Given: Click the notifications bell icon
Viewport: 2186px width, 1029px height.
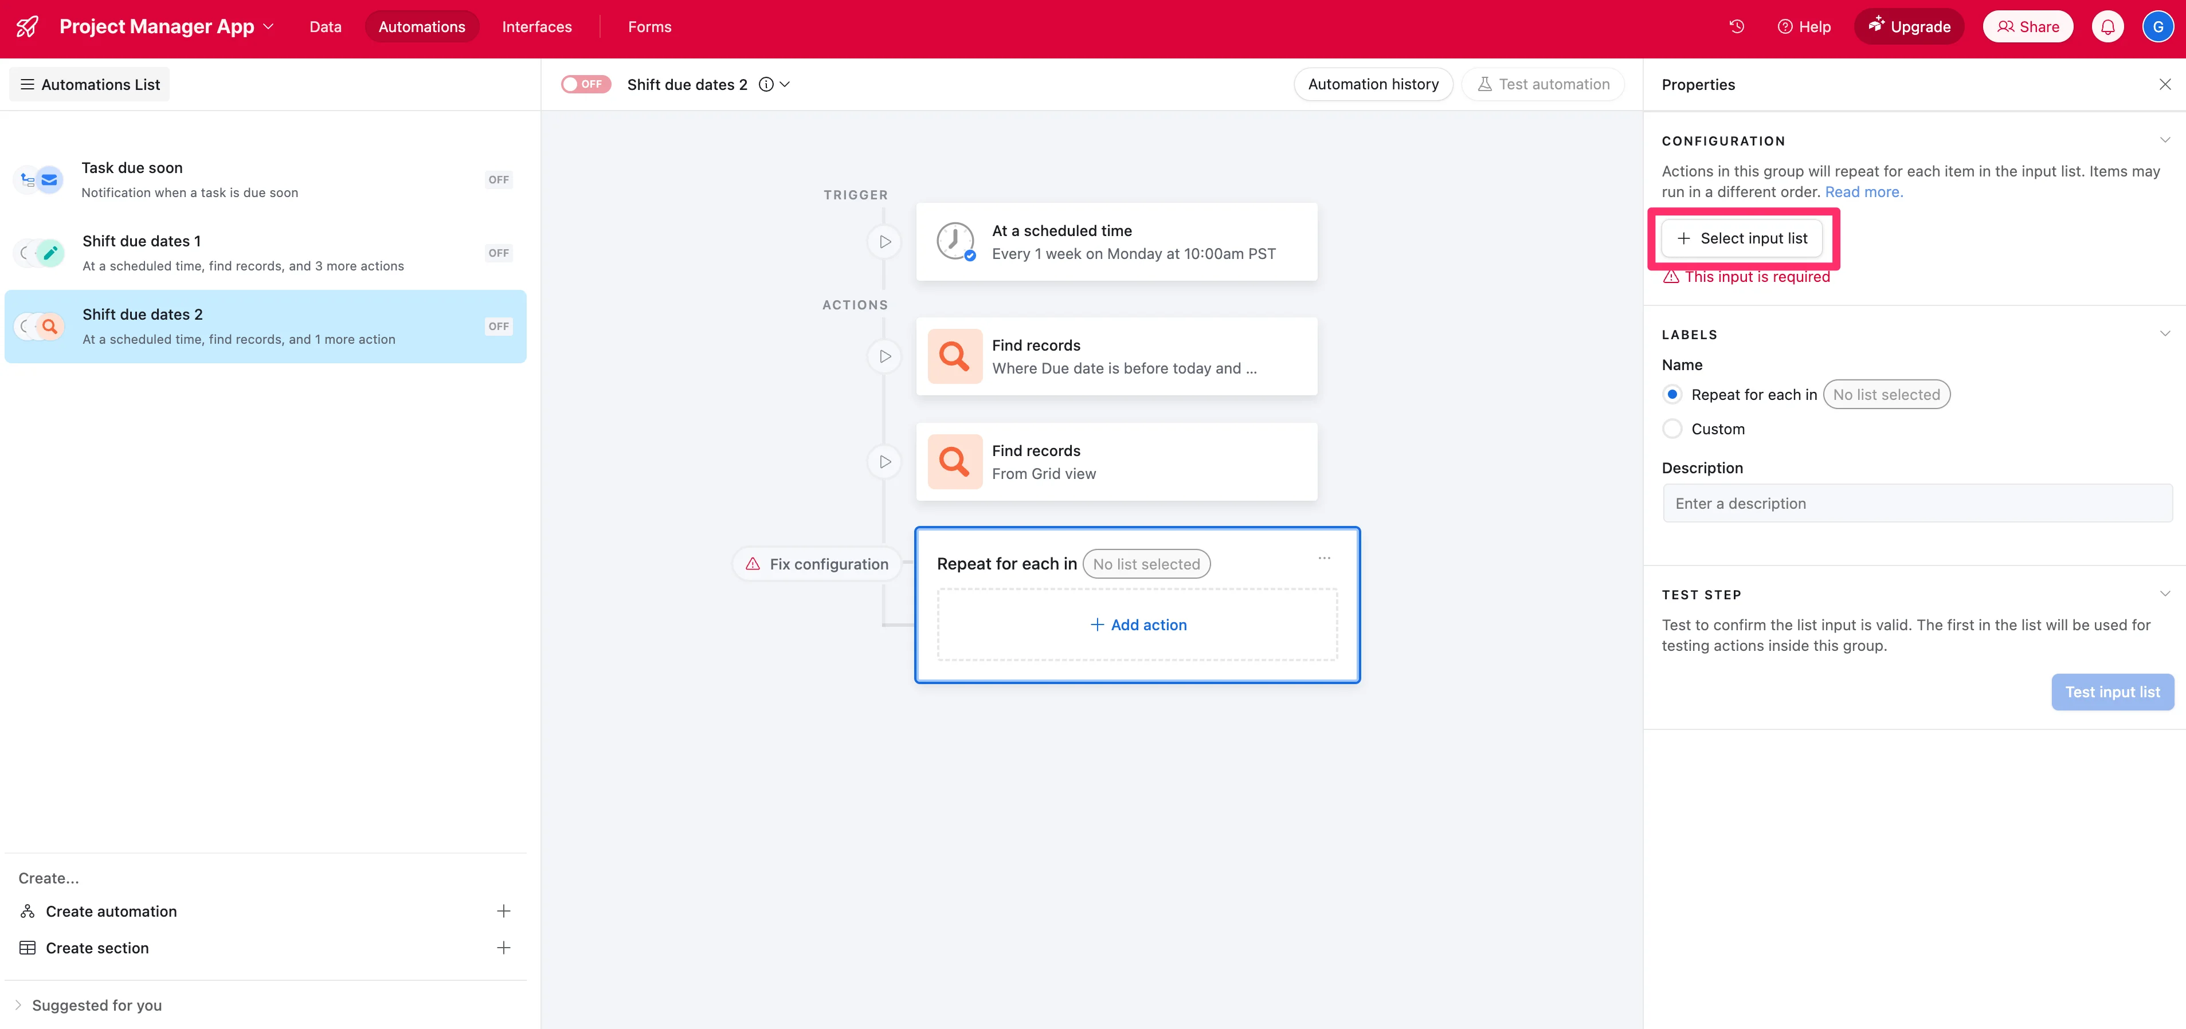Looking at the screenshot, I should [2107, 26].
